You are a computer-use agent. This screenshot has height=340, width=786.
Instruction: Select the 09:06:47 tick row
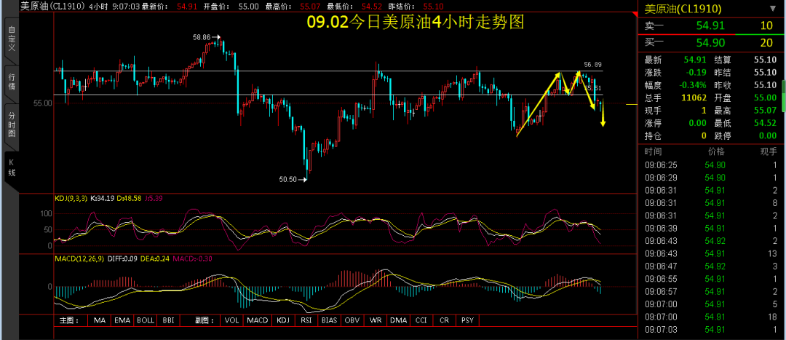pos(711,266)
